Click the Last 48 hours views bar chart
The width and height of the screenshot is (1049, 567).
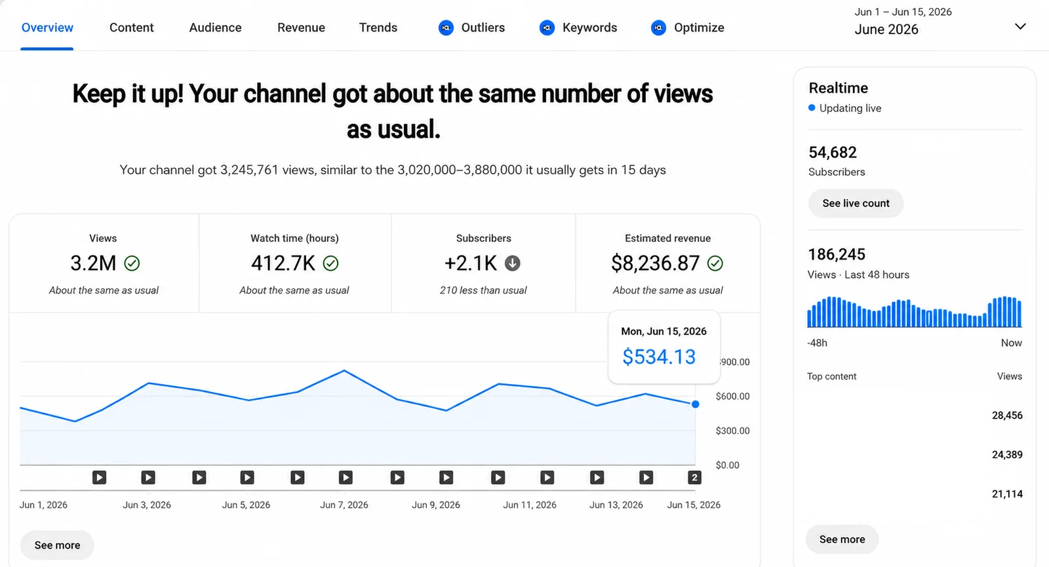[x=915, y=312]
